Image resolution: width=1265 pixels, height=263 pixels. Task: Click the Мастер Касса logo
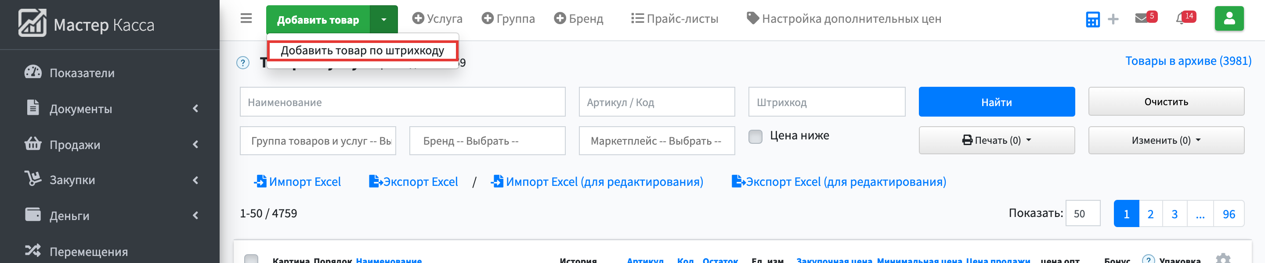(87, 23)
